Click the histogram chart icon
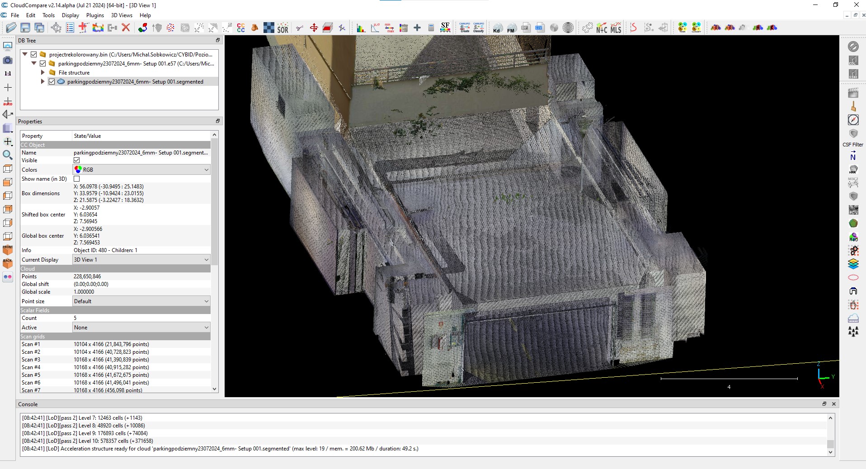This screenshot has width=866, height=469. tap(361, 28)
